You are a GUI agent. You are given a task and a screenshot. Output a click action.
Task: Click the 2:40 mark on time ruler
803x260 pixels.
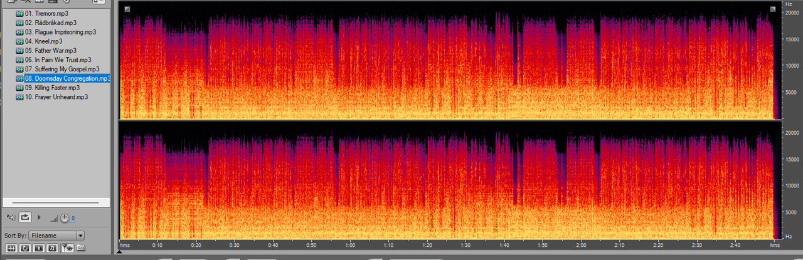735,245
